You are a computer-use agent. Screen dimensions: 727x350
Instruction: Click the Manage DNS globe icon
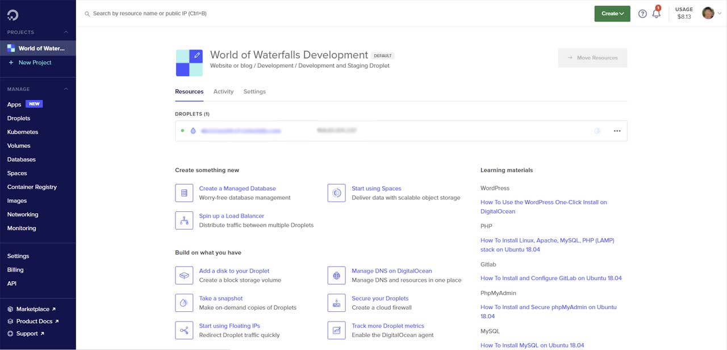tap(337, 276)
